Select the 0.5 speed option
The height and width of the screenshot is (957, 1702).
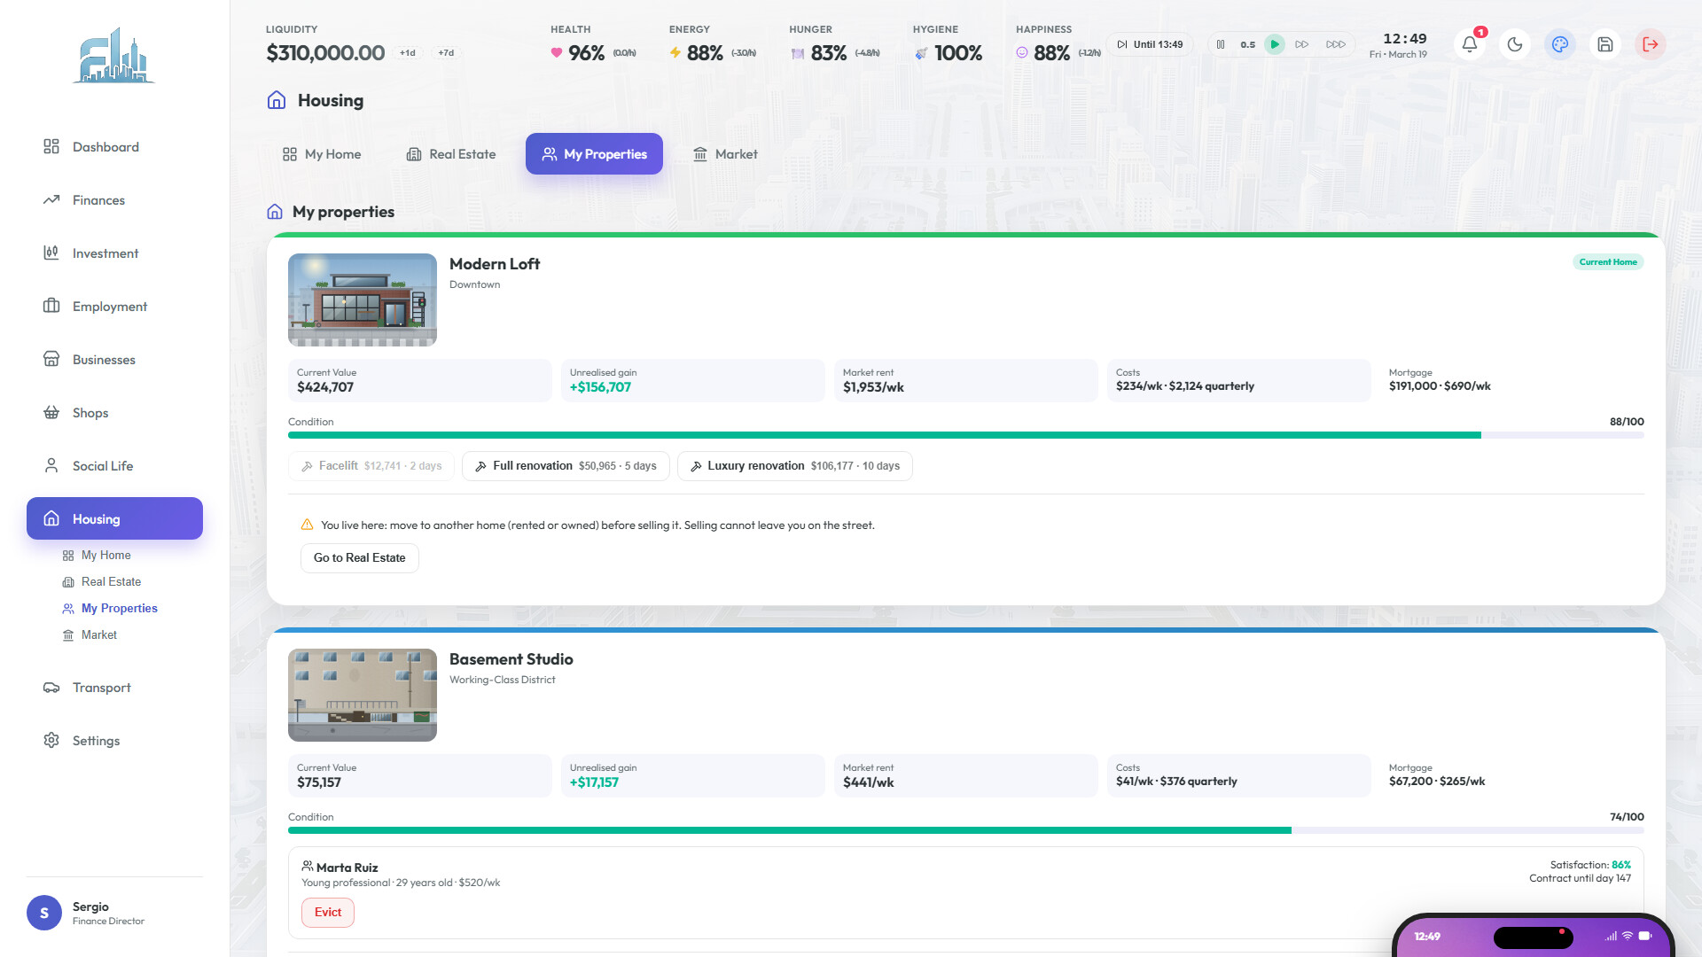click(1247, 44)
